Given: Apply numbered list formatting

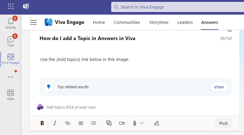Looking at the screenshot, I should [x=93, y=123].
